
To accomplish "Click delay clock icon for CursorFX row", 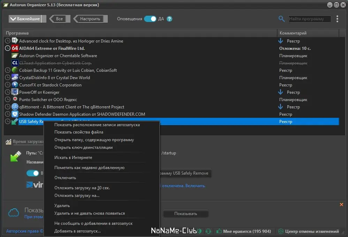I will 8,85.
